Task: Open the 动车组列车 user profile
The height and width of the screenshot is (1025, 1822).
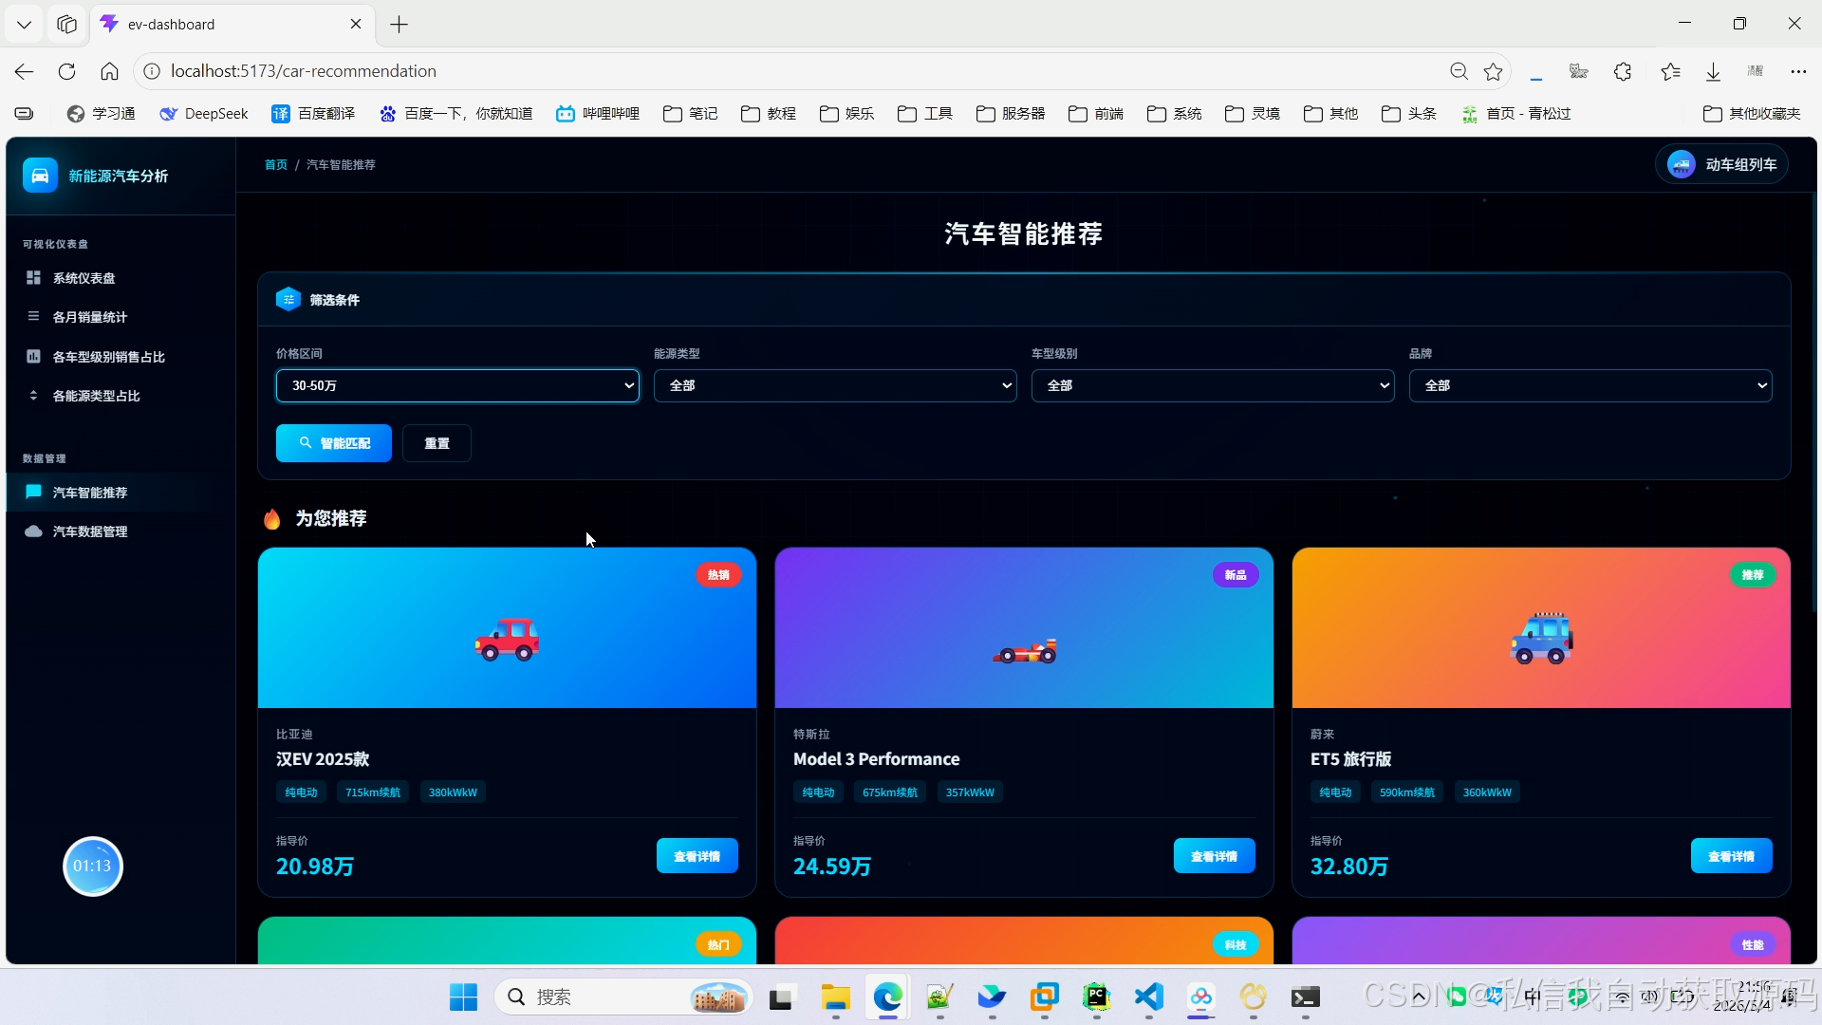Action: point(1722,164)
